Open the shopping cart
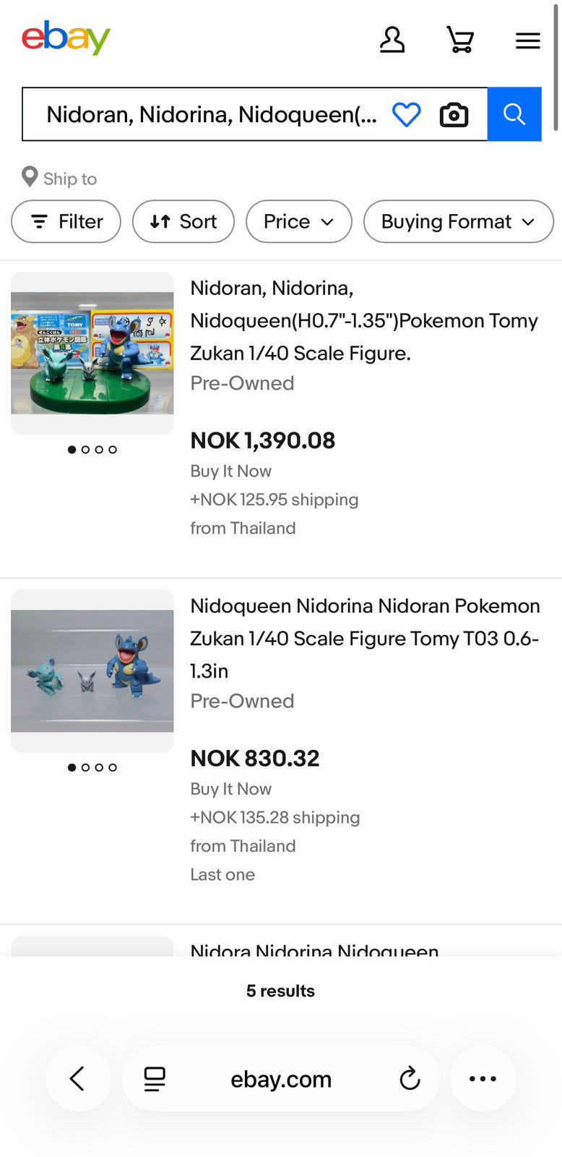The width and height of the screenshot is (562, 1157). (x=460, y=40)
